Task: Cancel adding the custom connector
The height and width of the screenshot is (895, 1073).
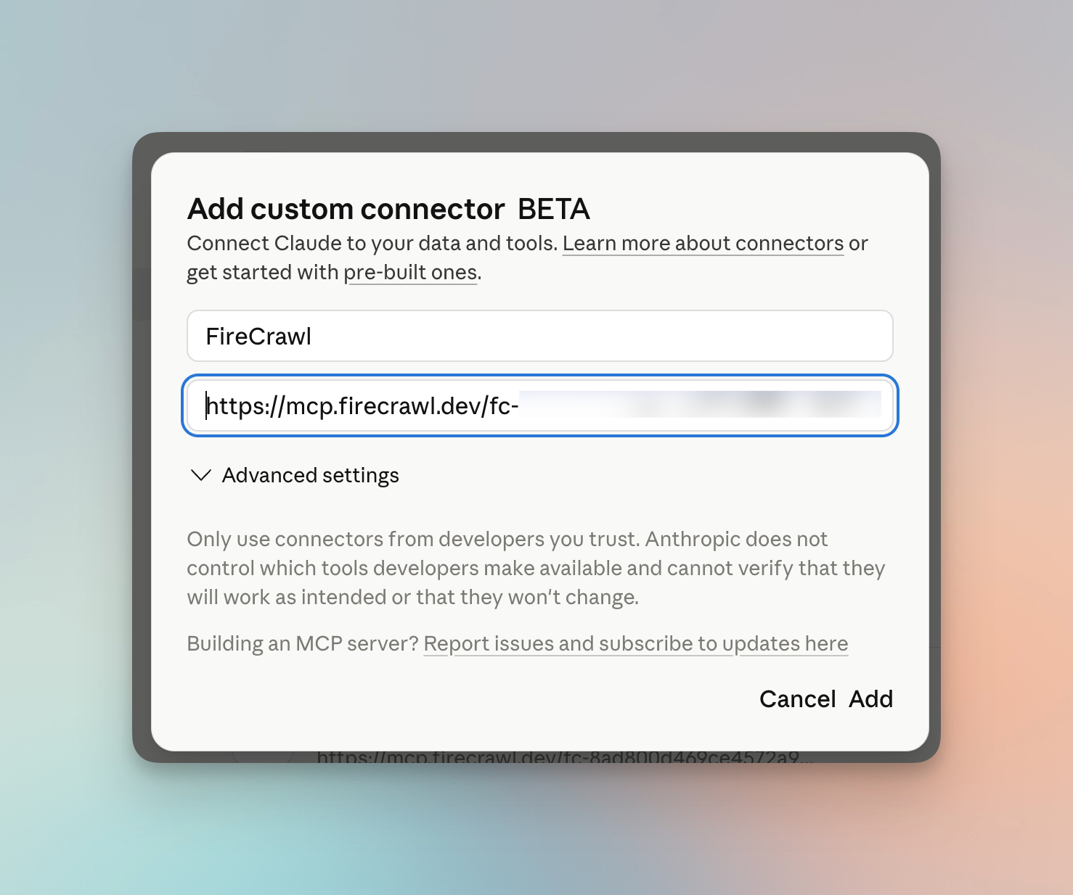Action: [x=797, y=698]
